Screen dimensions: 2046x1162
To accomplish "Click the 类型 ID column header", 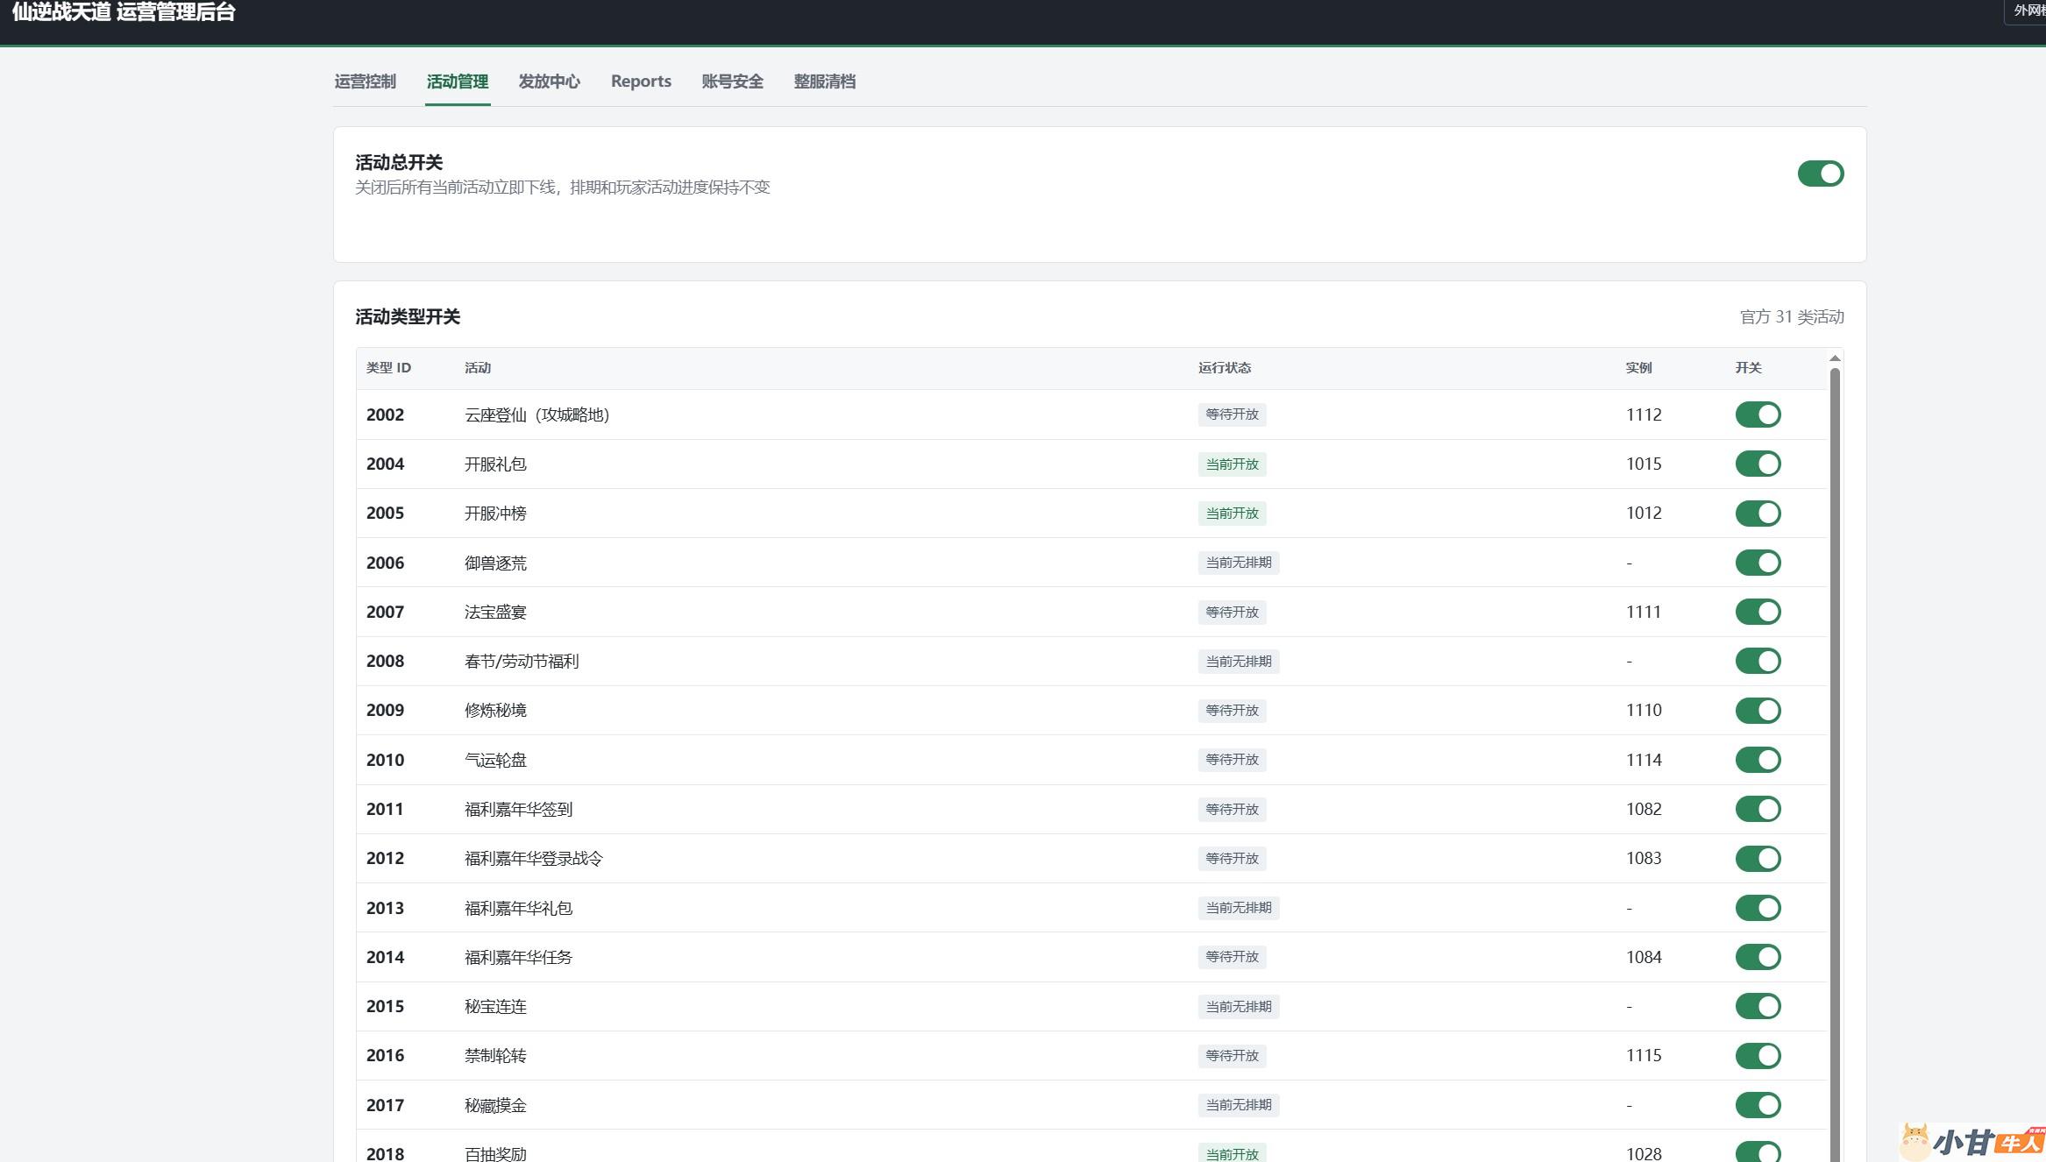I will coord(388,368).
